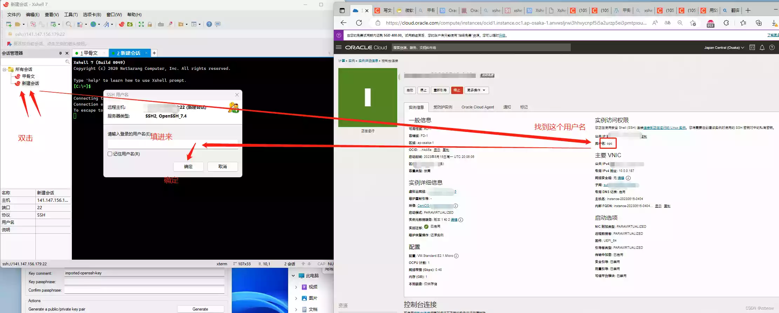Add page to favorites star-plus icon
This screenshot has height=313, width=779.
point(693,23)
